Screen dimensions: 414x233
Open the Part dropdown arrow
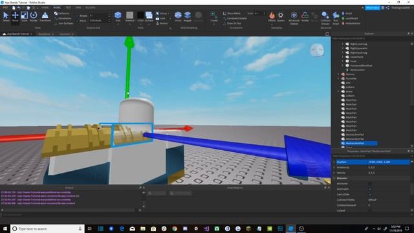118,25
